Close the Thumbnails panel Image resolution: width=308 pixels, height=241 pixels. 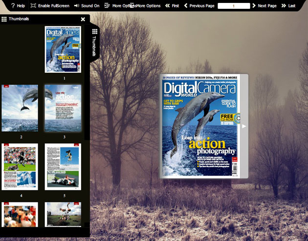click(x=83, y=19)
